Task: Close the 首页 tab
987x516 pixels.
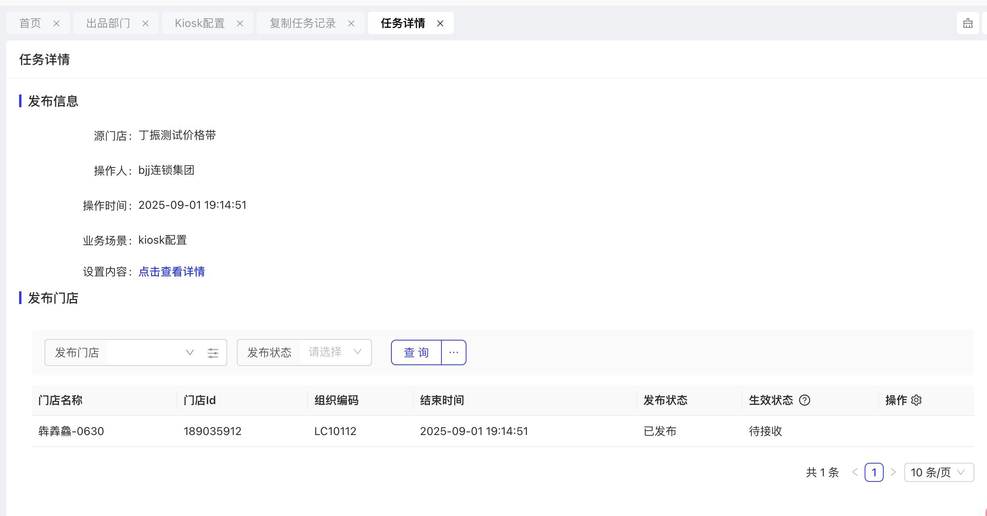Action: tap(56, 23)
